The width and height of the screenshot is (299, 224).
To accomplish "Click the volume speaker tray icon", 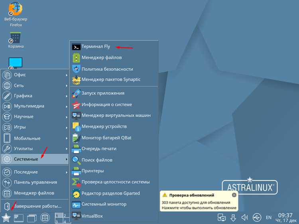I will pos(244,217).
